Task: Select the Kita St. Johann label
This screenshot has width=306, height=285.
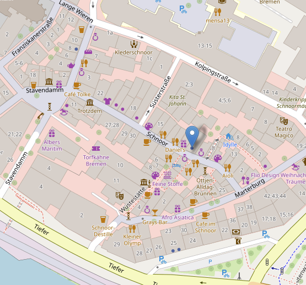Action: pyautogui.click(x=178, y=100)
